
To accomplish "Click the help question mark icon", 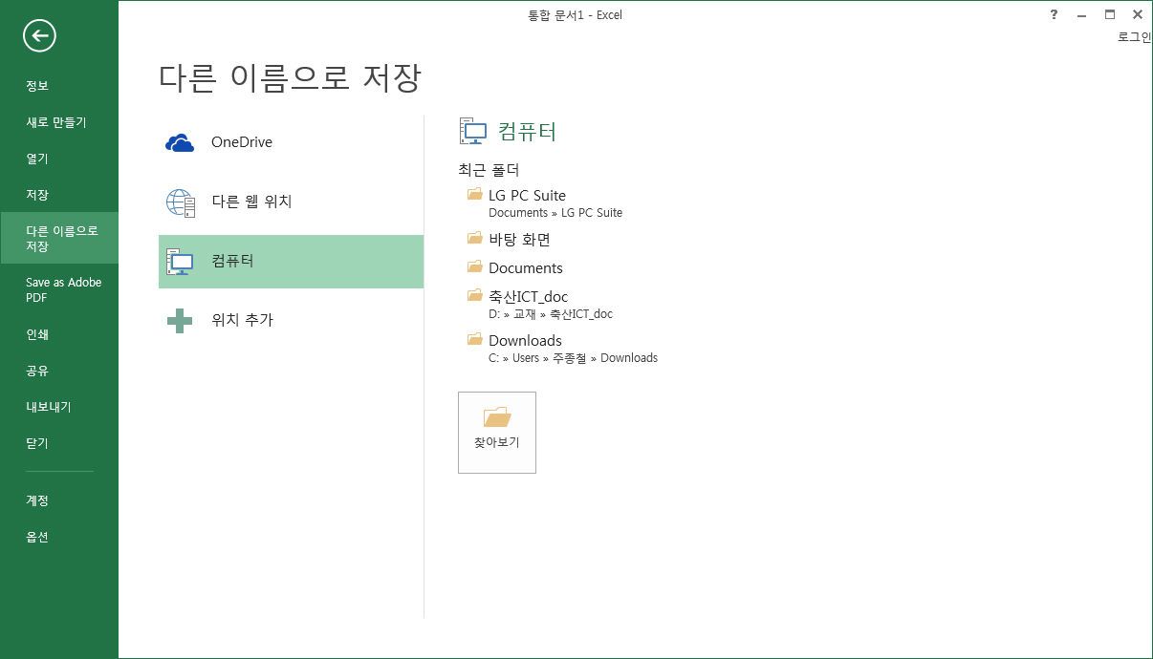I will click(1054, 14).
